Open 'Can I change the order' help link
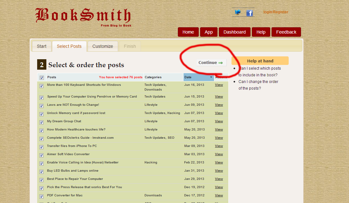Viewport: 349px width, 203px height. [x=258, y=85]
